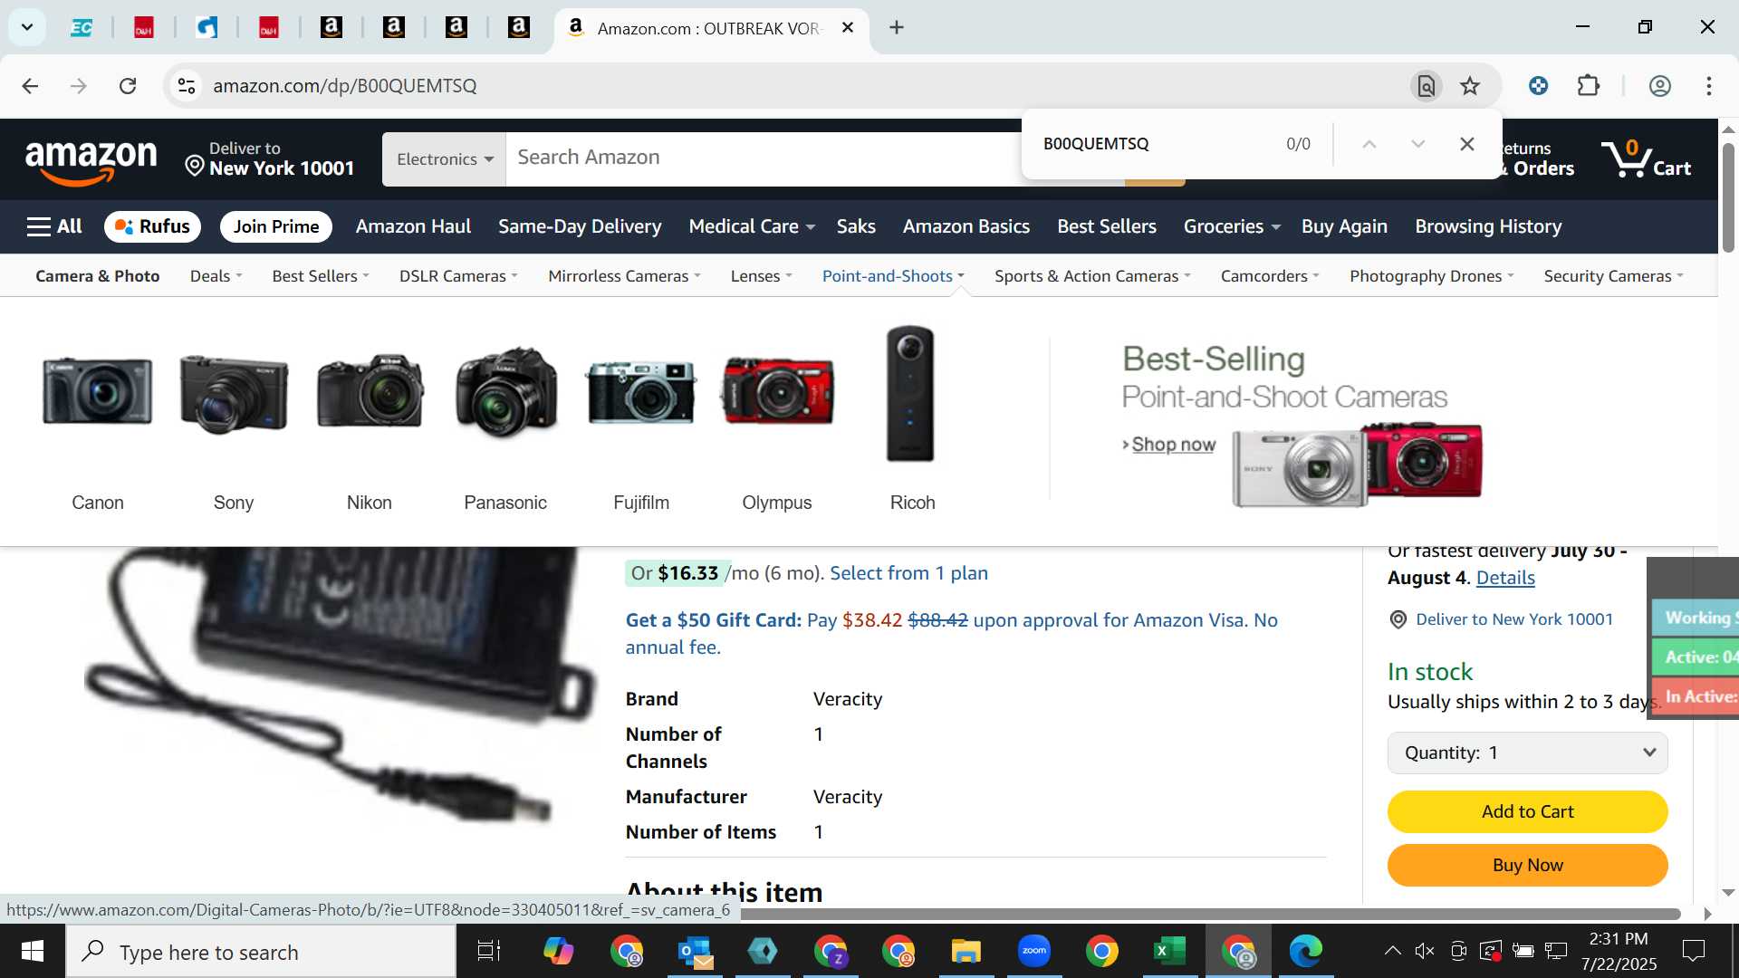Viewport: 1739px width, 978px height.
Task: Open Task View on taskbar
Action: [489, 952]
